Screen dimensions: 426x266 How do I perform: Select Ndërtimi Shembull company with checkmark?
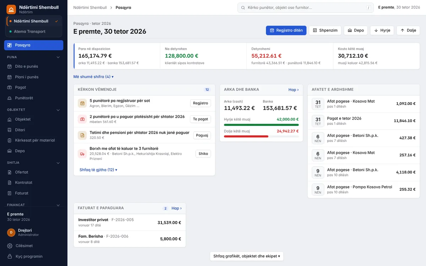tap(34, 21)
